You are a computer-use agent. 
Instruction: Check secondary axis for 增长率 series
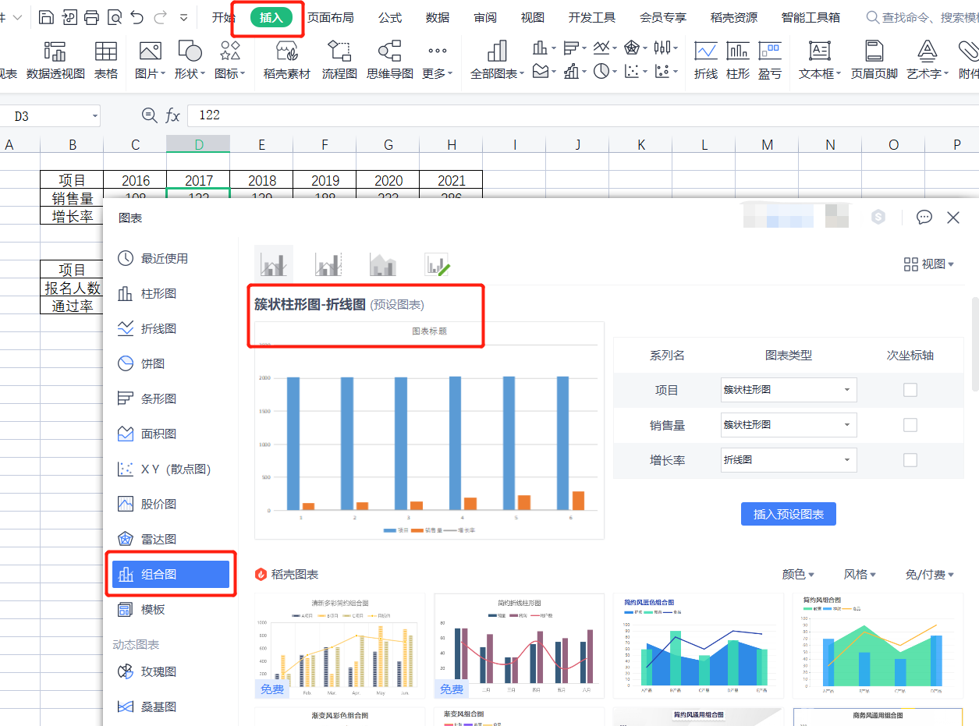910,460
